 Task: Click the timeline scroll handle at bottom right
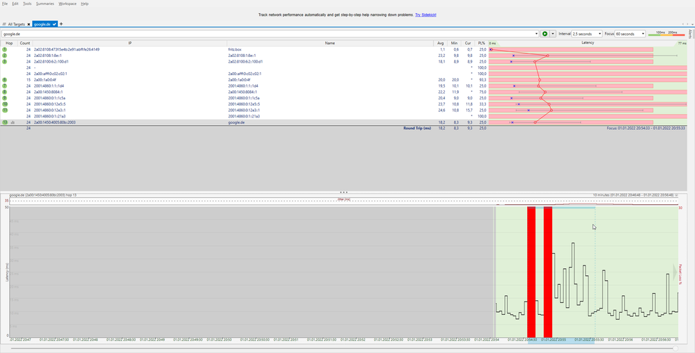[x=675, y=349]
